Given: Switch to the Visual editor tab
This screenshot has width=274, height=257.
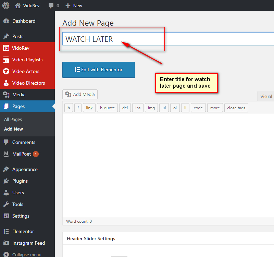Looking at the screenshot, I should point(266,97).
